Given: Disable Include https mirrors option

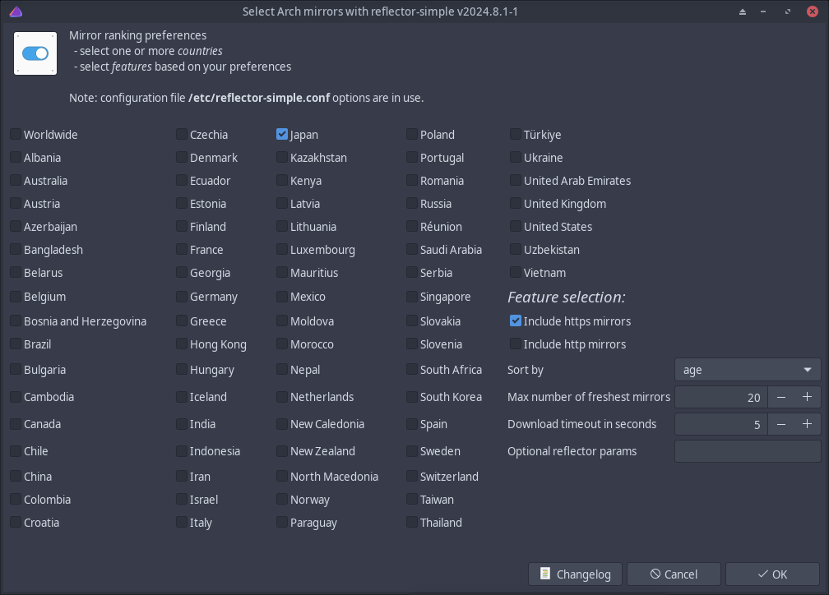Looking at the screenshot, I should [x=516, y=321].
